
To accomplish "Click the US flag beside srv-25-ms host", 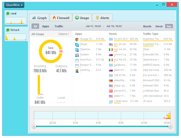I will click(x=111, y=44).
